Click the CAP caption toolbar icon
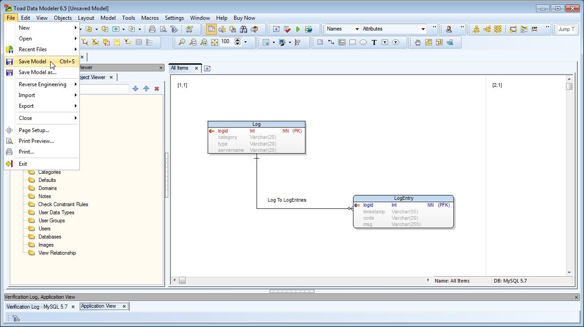Viewport: 584px width, 327px height. click(x=535, y=29)
